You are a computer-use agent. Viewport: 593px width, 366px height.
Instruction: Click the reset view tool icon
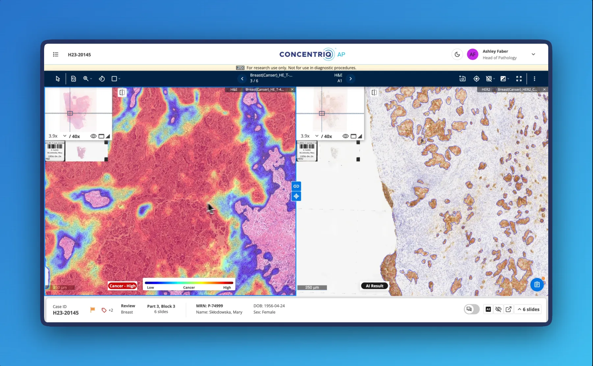click(x=73, y=79)
